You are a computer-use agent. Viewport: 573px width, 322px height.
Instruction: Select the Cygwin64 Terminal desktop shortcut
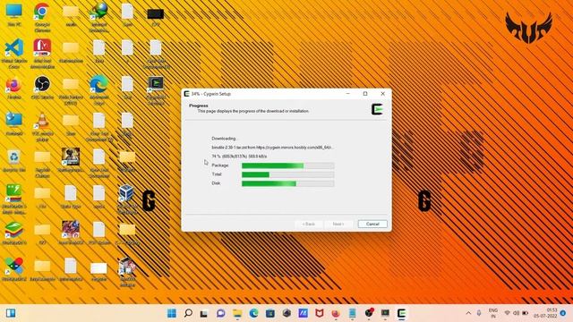tap(156, 90)
